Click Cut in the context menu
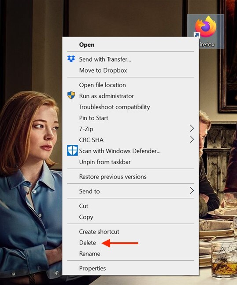Viewport: 237px width, 285px height. [130, 206]
